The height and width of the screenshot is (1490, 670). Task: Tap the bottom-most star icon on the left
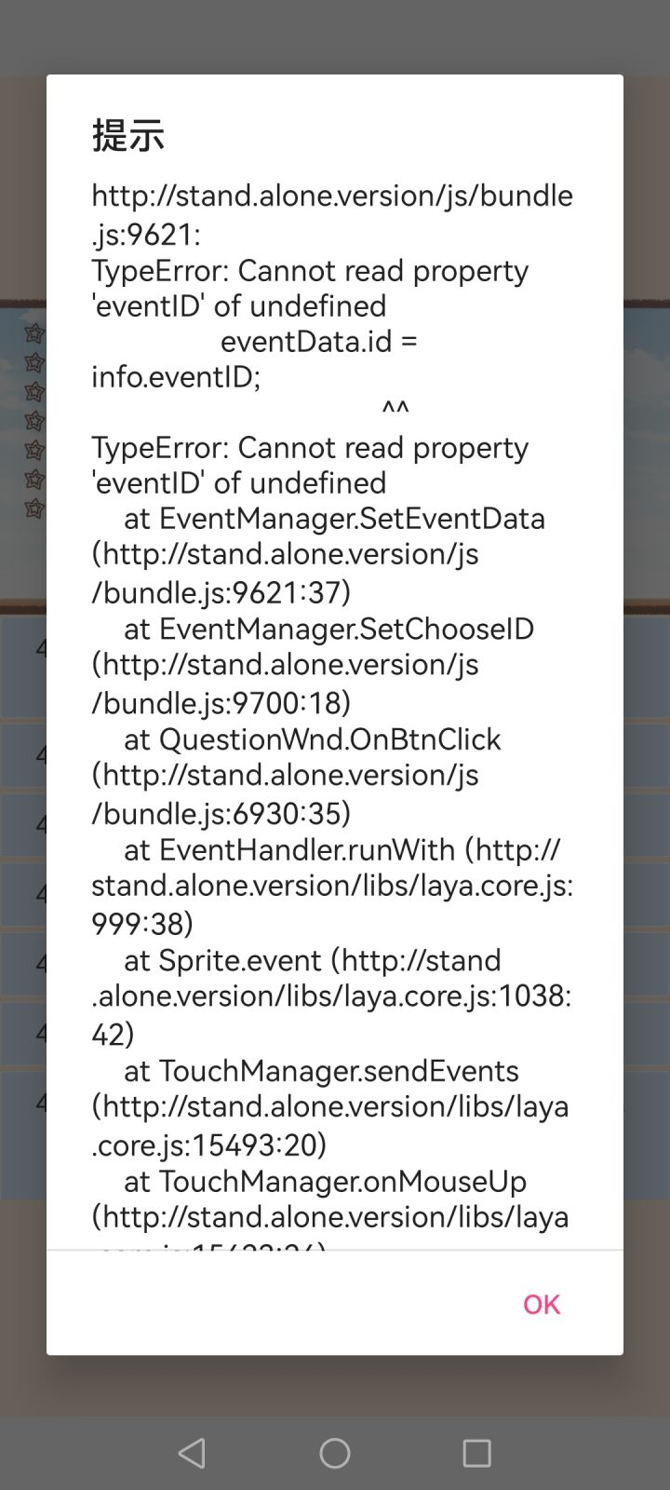point(34,508)
